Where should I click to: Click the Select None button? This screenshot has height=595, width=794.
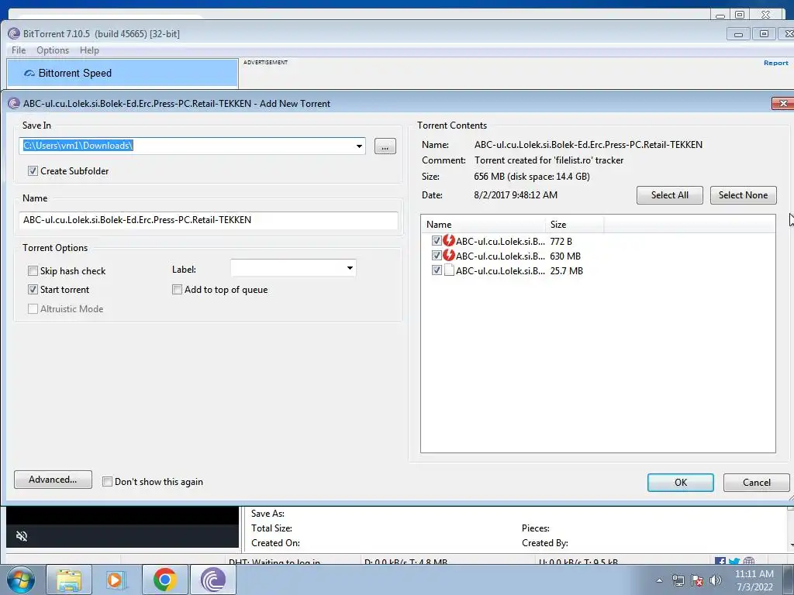click(x=743, y=195)
